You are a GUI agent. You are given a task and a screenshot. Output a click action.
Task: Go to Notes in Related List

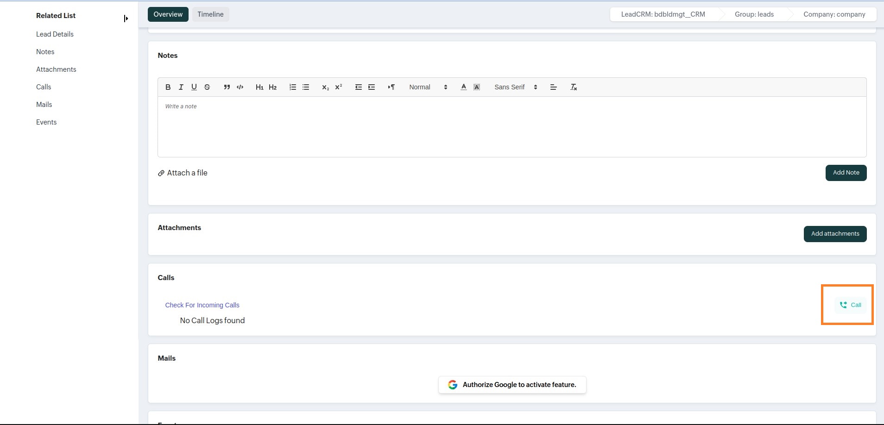coord(45,52)
